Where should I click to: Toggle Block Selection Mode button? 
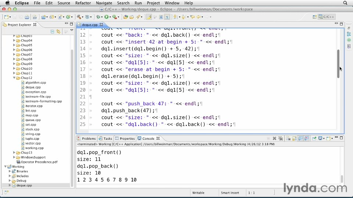tap(161, 17)
